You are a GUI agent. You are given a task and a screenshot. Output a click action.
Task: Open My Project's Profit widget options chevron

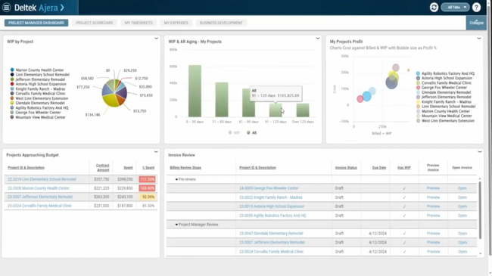pos(479,39)
